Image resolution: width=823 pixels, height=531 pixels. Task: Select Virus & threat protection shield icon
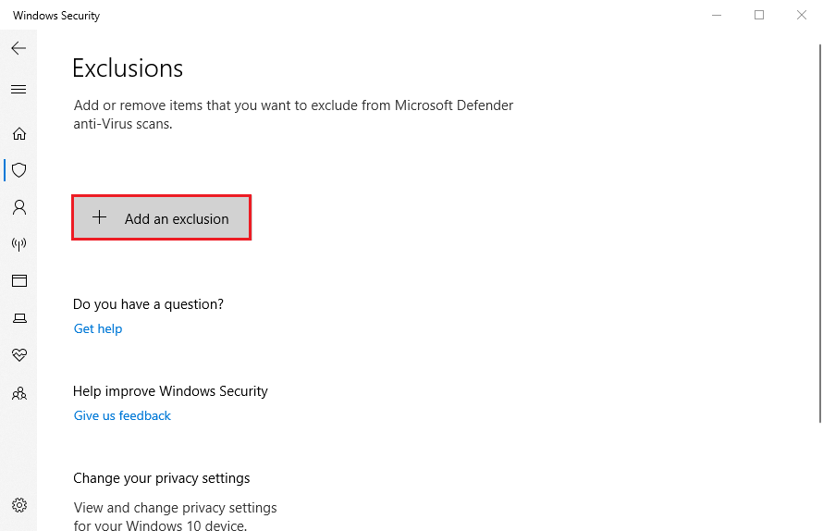(18, 170)
